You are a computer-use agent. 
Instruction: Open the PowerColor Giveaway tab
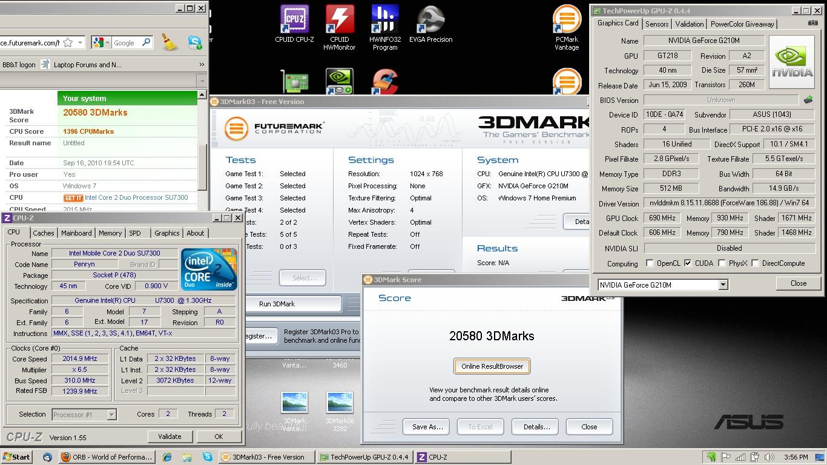(x=742, y=24)
